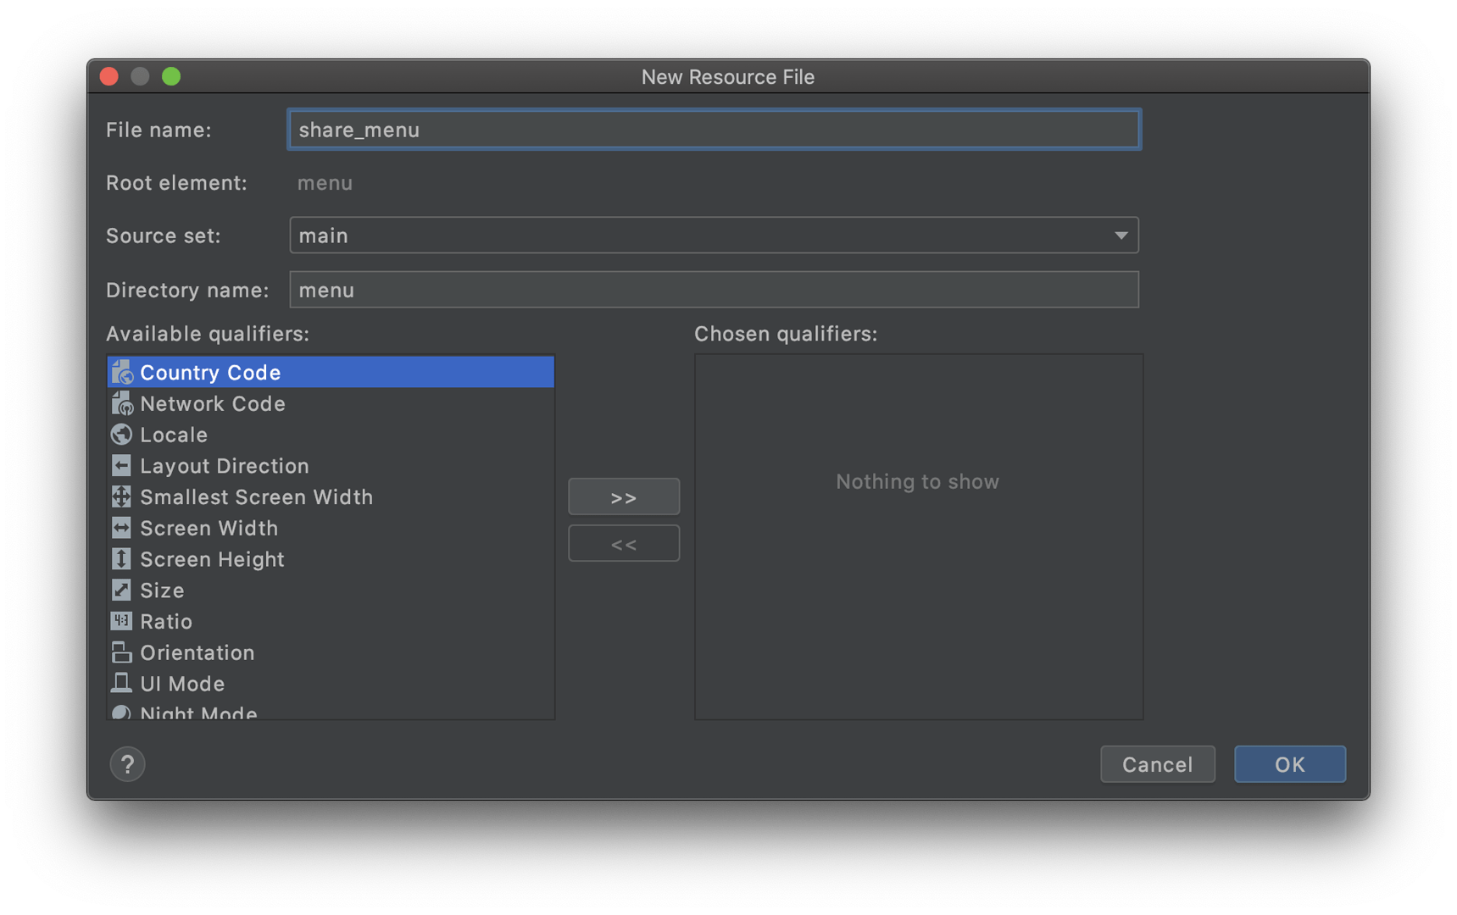1457x915 pixels.
Task: Confirm with the OK button
Action: [1289, 764]
